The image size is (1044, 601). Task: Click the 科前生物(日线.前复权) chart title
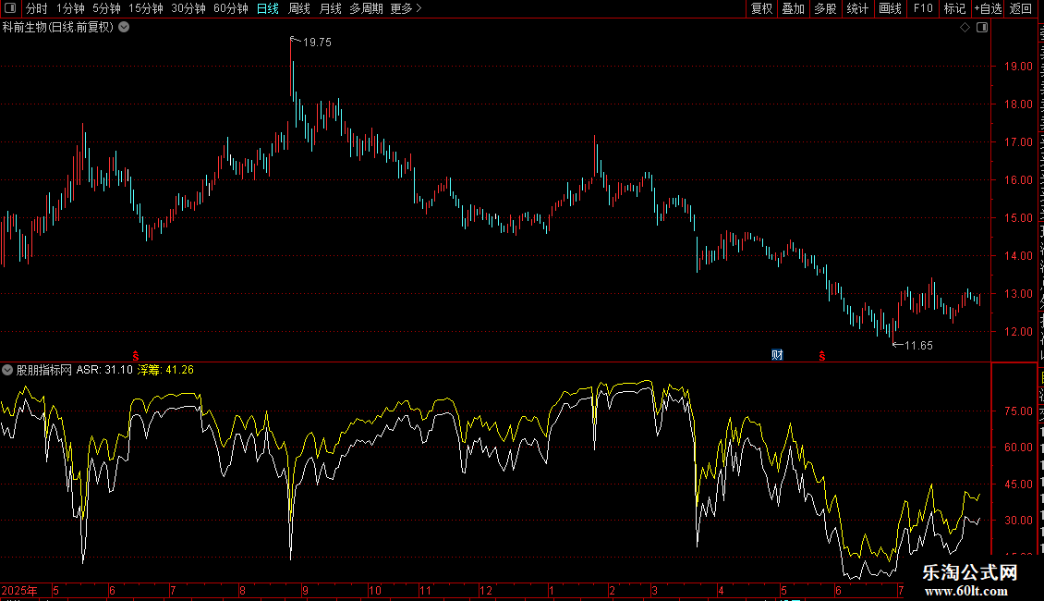(x=58, y=28)
